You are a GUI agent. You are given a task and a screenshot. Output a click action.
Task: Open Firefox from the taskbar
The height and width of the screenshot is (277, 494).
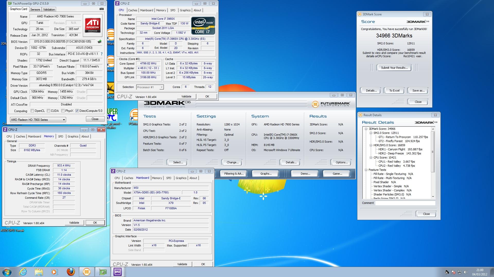click(x=71, y=272)
